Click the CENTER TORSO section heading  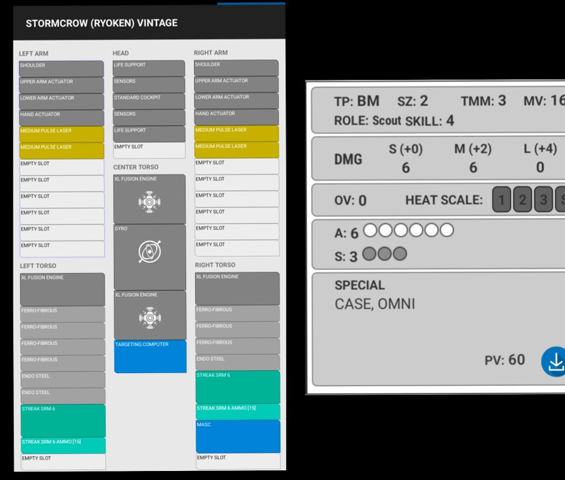136,167
